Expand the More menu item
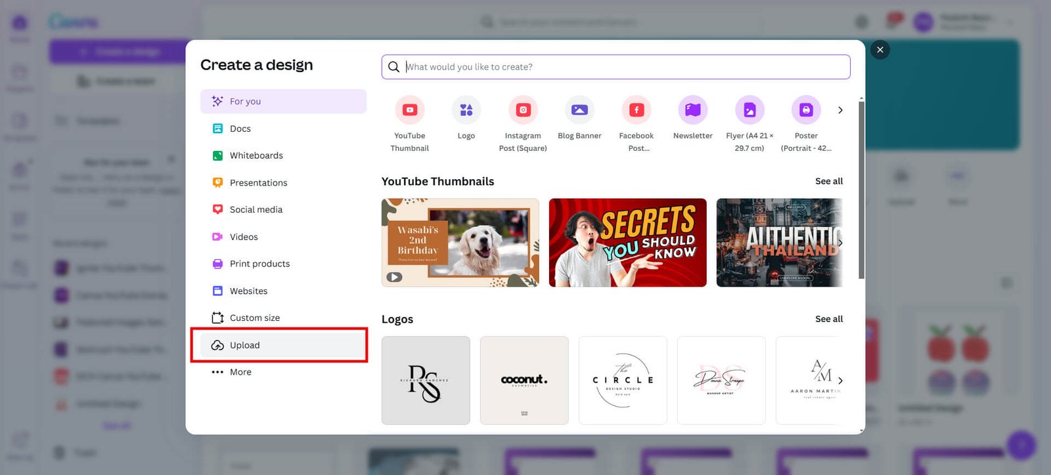This screenshot has height=475, width=1051. pos(240,372)
